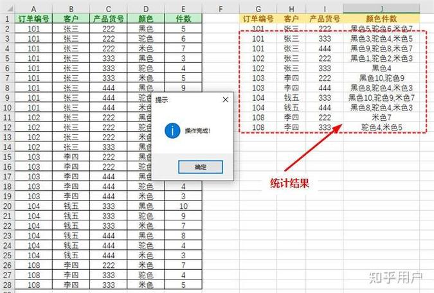Viewport: 434px width, 293px height.
Task: Select column C header
Action: point(108,9)
